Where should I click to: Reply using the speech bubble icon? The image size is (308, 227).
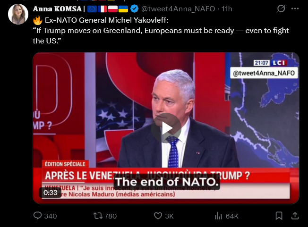click(38, 216)
